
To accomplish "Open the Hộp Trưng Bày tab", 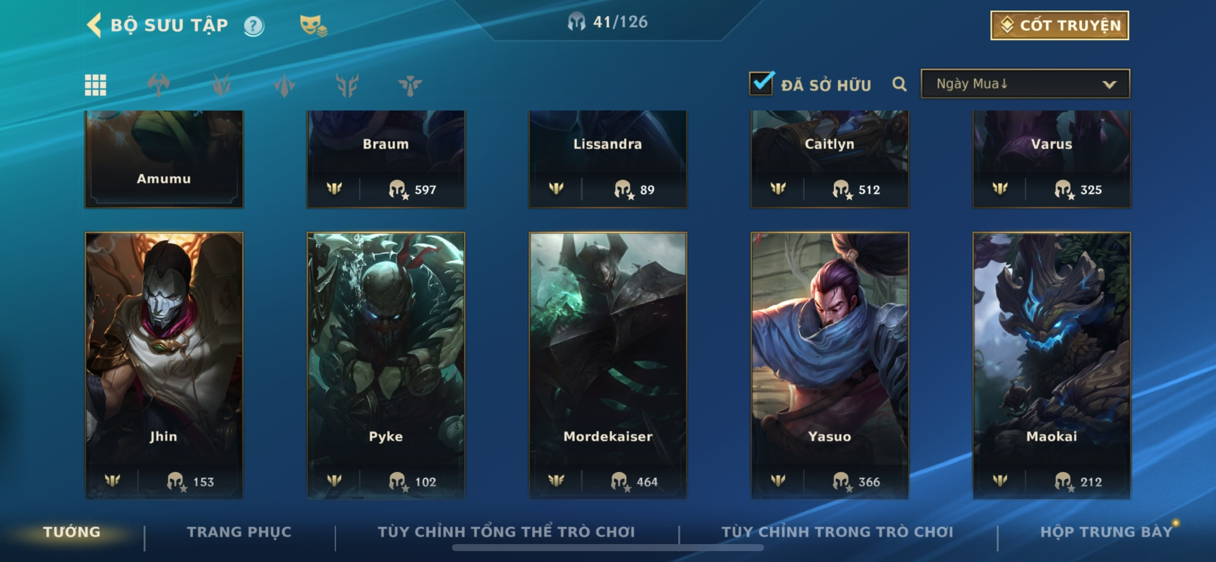I will click(x=1106, y=532).
